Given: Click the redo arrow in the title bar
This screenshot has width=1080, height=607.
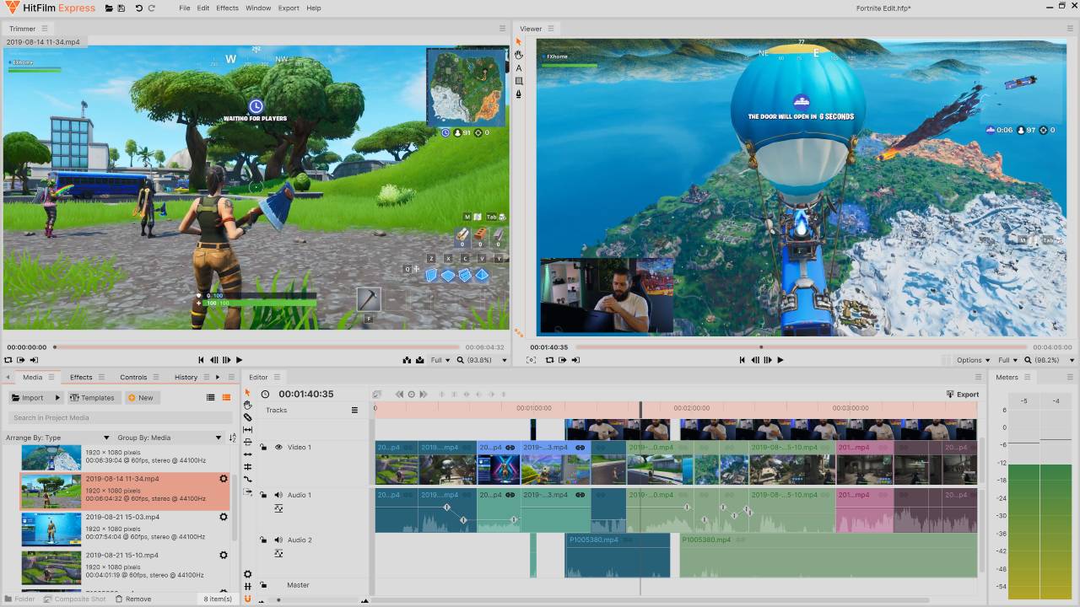Looking at the screenshot, I should click(152, 8).
